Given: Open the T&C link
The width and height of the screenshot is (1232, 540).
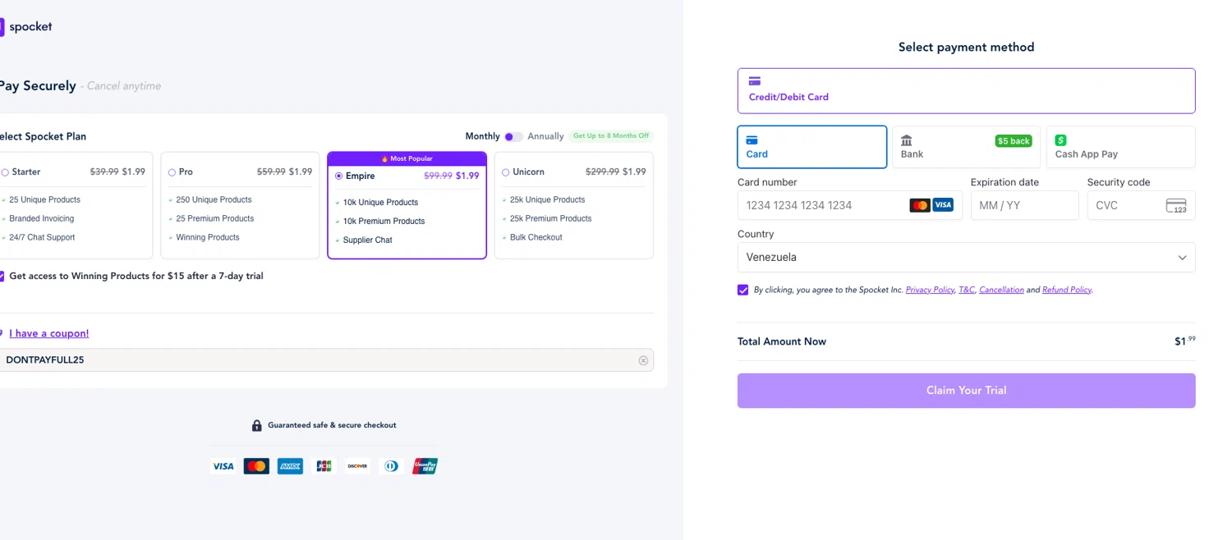Looking at the screenshot, I should [x=967, y=290].
